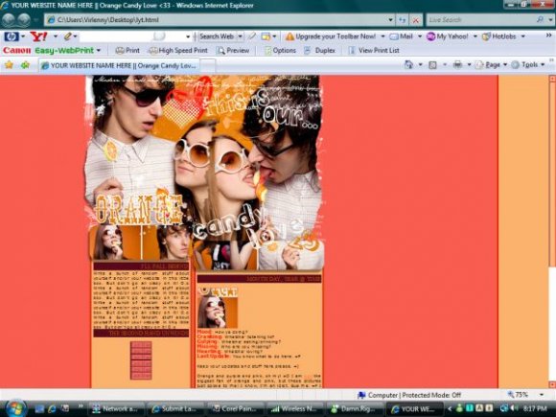Click the header image of Orange Candy Love
This screenshot has height=417, width=556.
click(204, 173)
